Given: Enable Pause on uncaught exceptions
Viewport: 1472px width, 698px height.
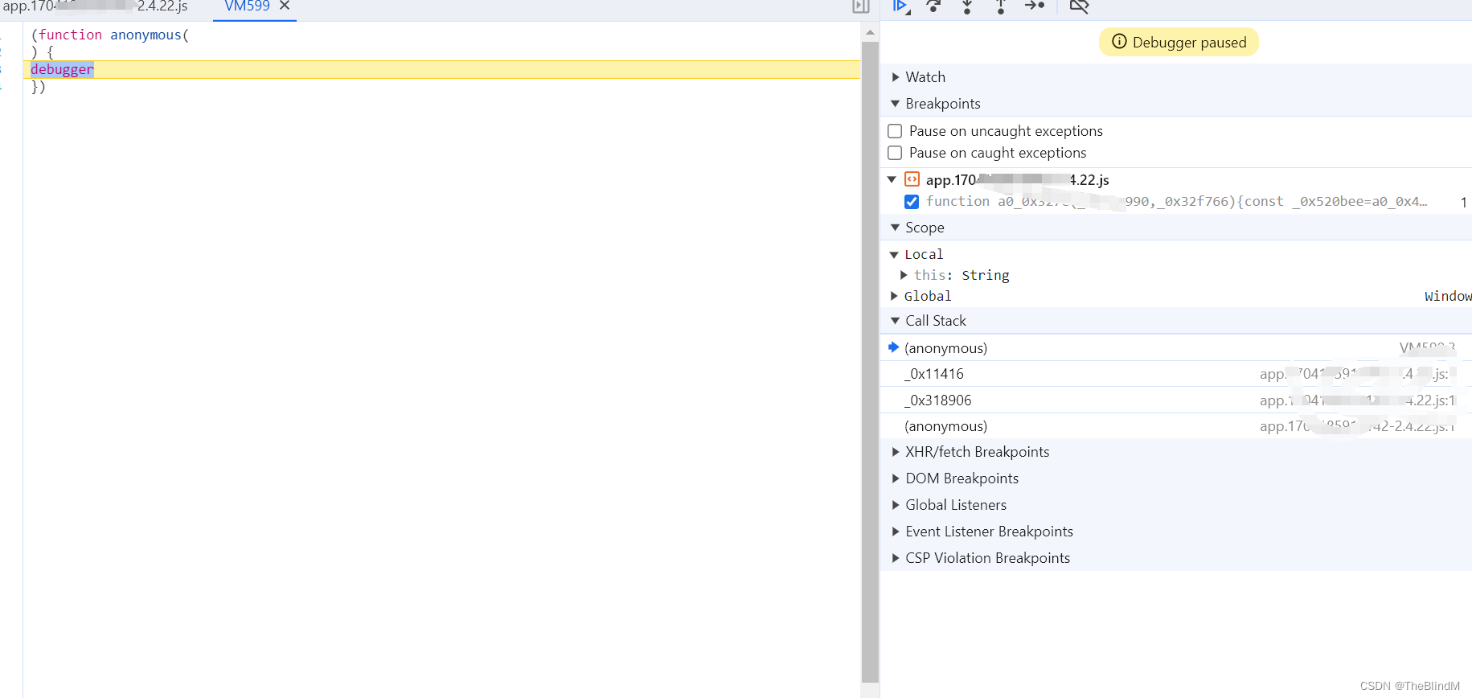Looking at the screenshot, I should pos(895,131).
